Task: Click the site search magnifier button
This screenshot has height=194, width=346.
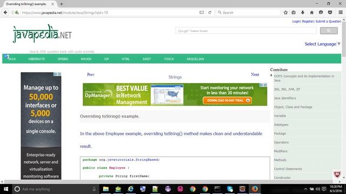Action: click(x=329, y=31)
